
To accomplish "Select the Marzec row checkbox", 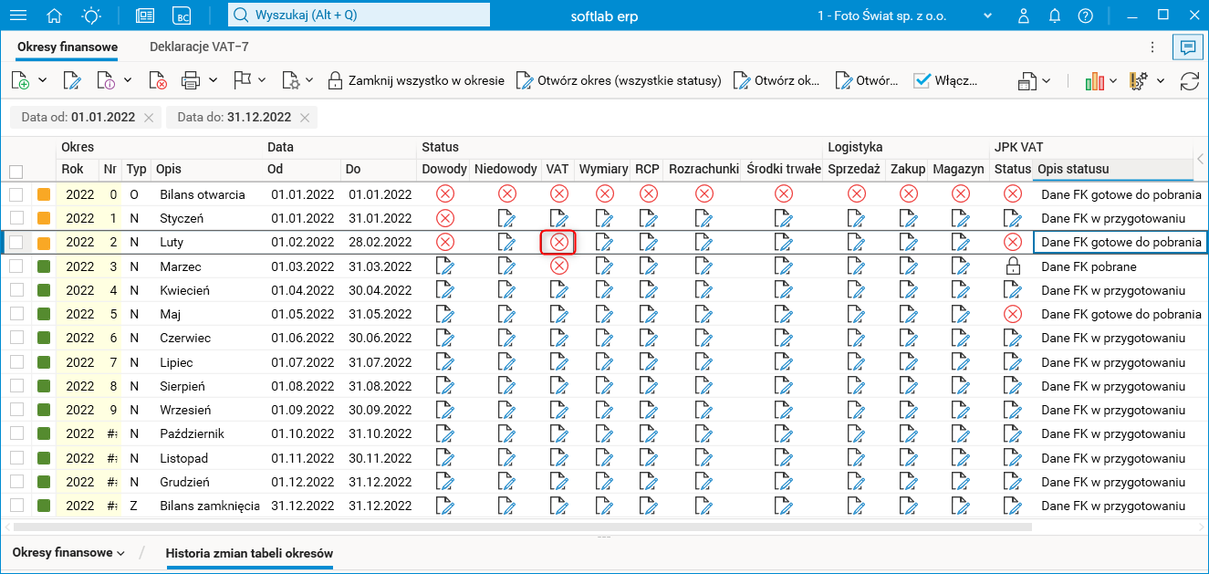I will click(16, 266).
